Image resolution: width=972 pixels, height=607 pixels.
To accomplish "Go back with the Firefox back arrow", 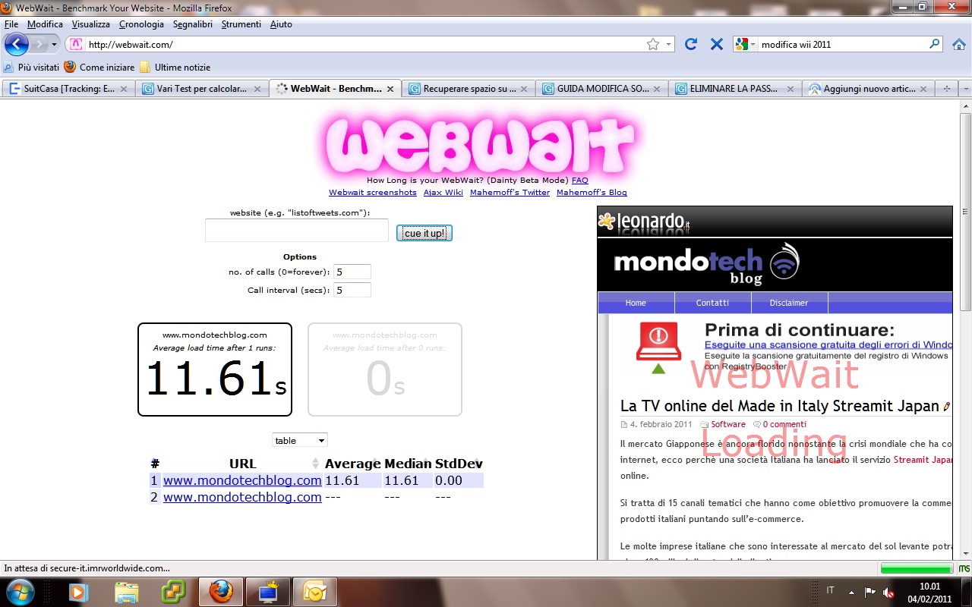I will (x=16, y=44).
